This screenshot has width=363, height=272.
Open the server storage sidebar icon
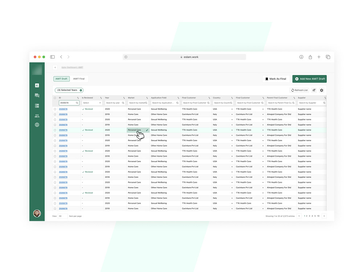coord(37,106)
